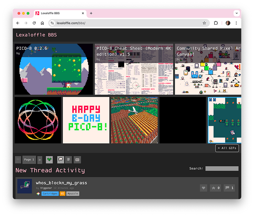The image size is (254, 216).
Task: Open the Lexaloffle BBS header link
Action: coord(36,35)
